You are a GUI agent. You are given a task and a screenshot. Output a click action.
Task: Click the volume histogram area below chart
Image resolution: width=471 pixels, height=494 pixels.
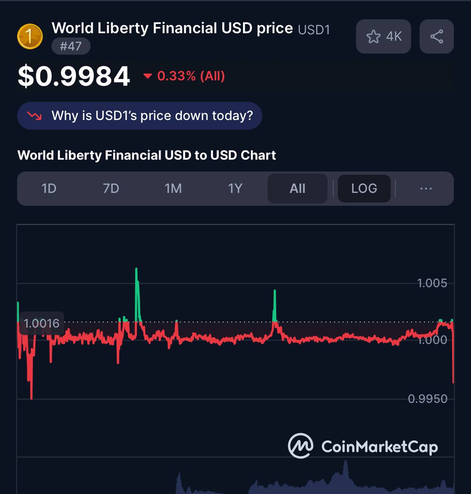(x=235, y=477)
